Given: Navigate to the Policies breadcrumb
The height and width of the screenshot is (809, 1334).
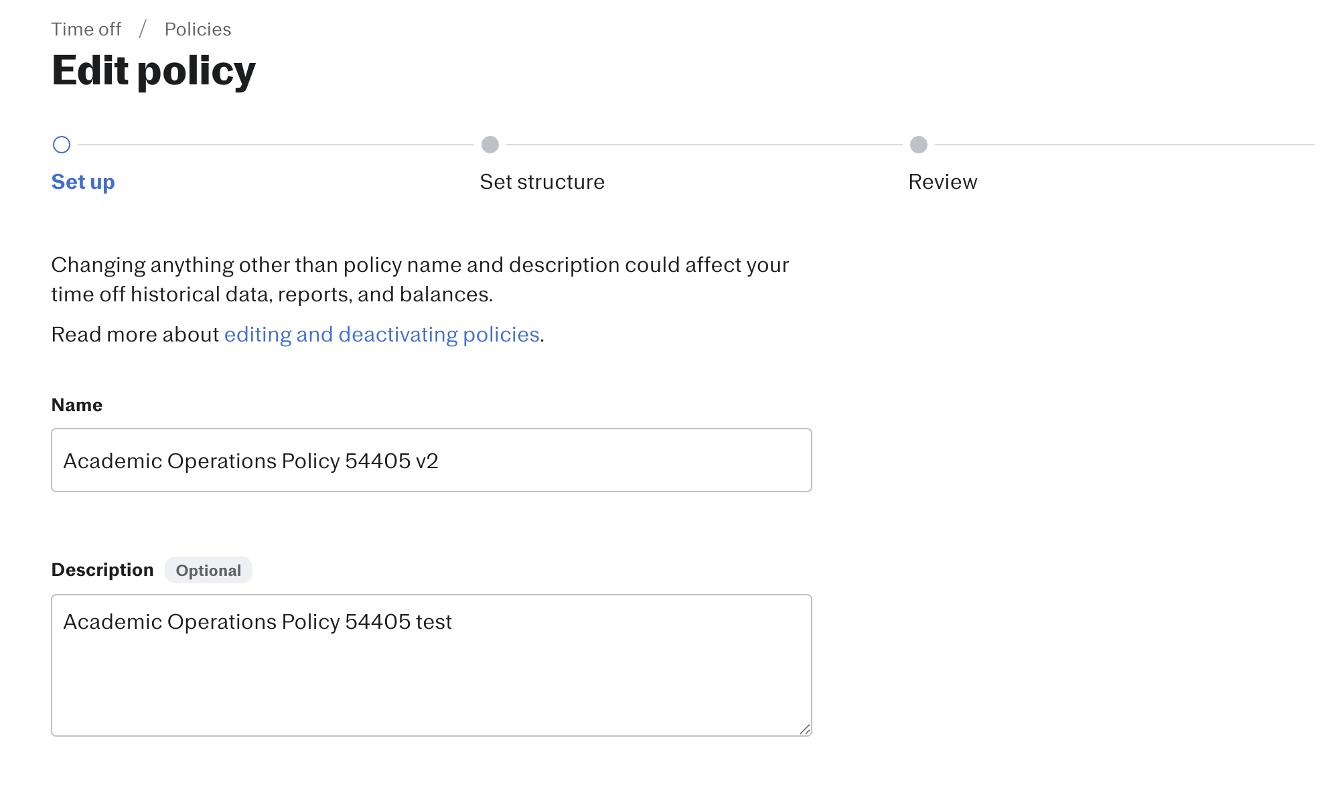Looking at the screenshot, I should tap(198, 29).
